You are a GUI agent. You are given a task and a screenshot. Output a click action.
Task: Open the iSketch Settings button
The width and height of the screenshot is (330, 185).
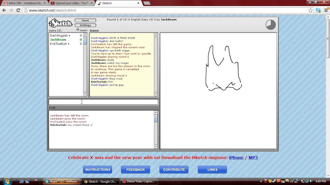[85, 25]
